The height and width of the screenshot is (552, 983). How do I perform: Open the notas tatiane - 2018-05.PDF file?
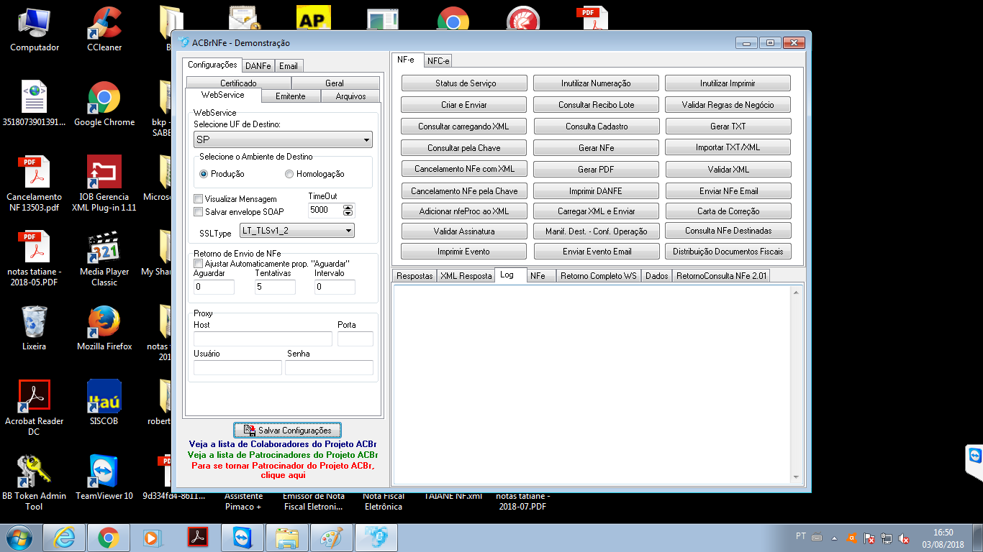35,259
